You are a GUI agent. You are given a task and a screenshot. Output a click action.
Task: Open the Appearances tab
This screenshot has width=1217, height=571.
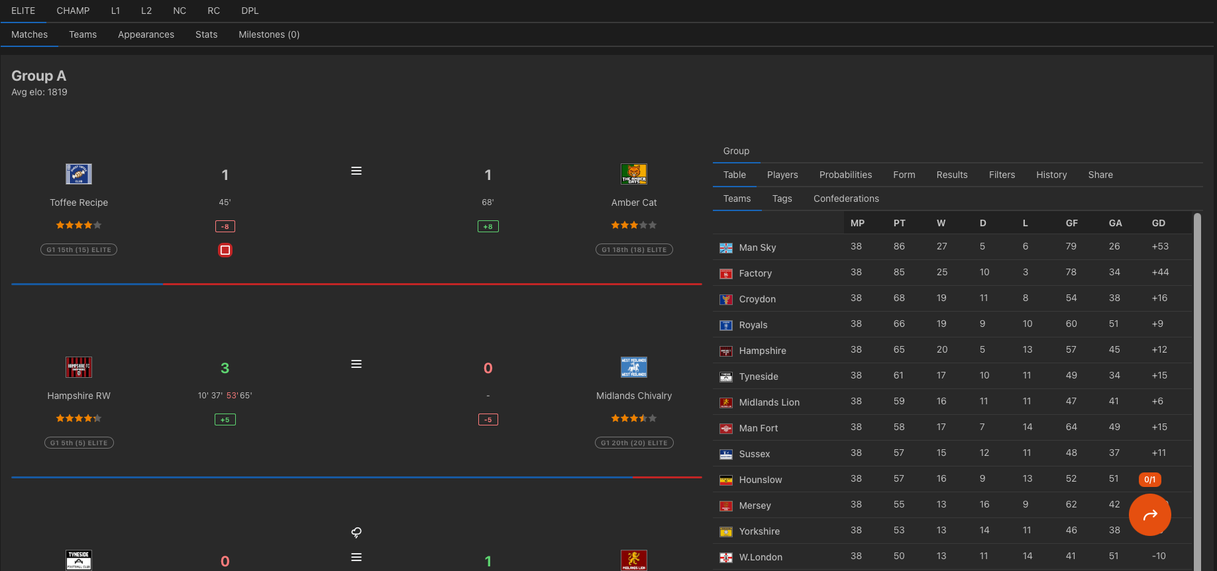pyautogui.click(x=146, y=34)
